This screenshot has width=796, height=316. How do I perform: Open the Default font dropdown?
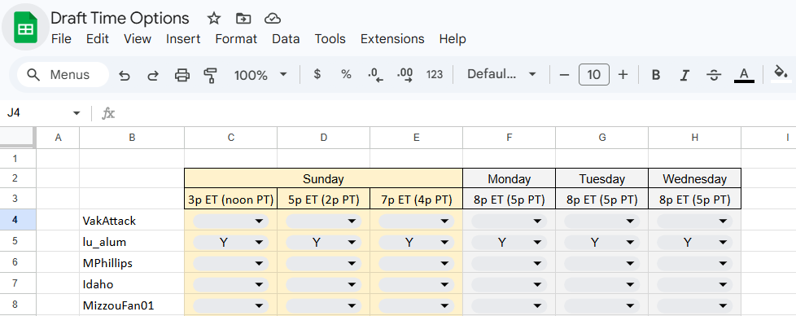tap(501, 75)
